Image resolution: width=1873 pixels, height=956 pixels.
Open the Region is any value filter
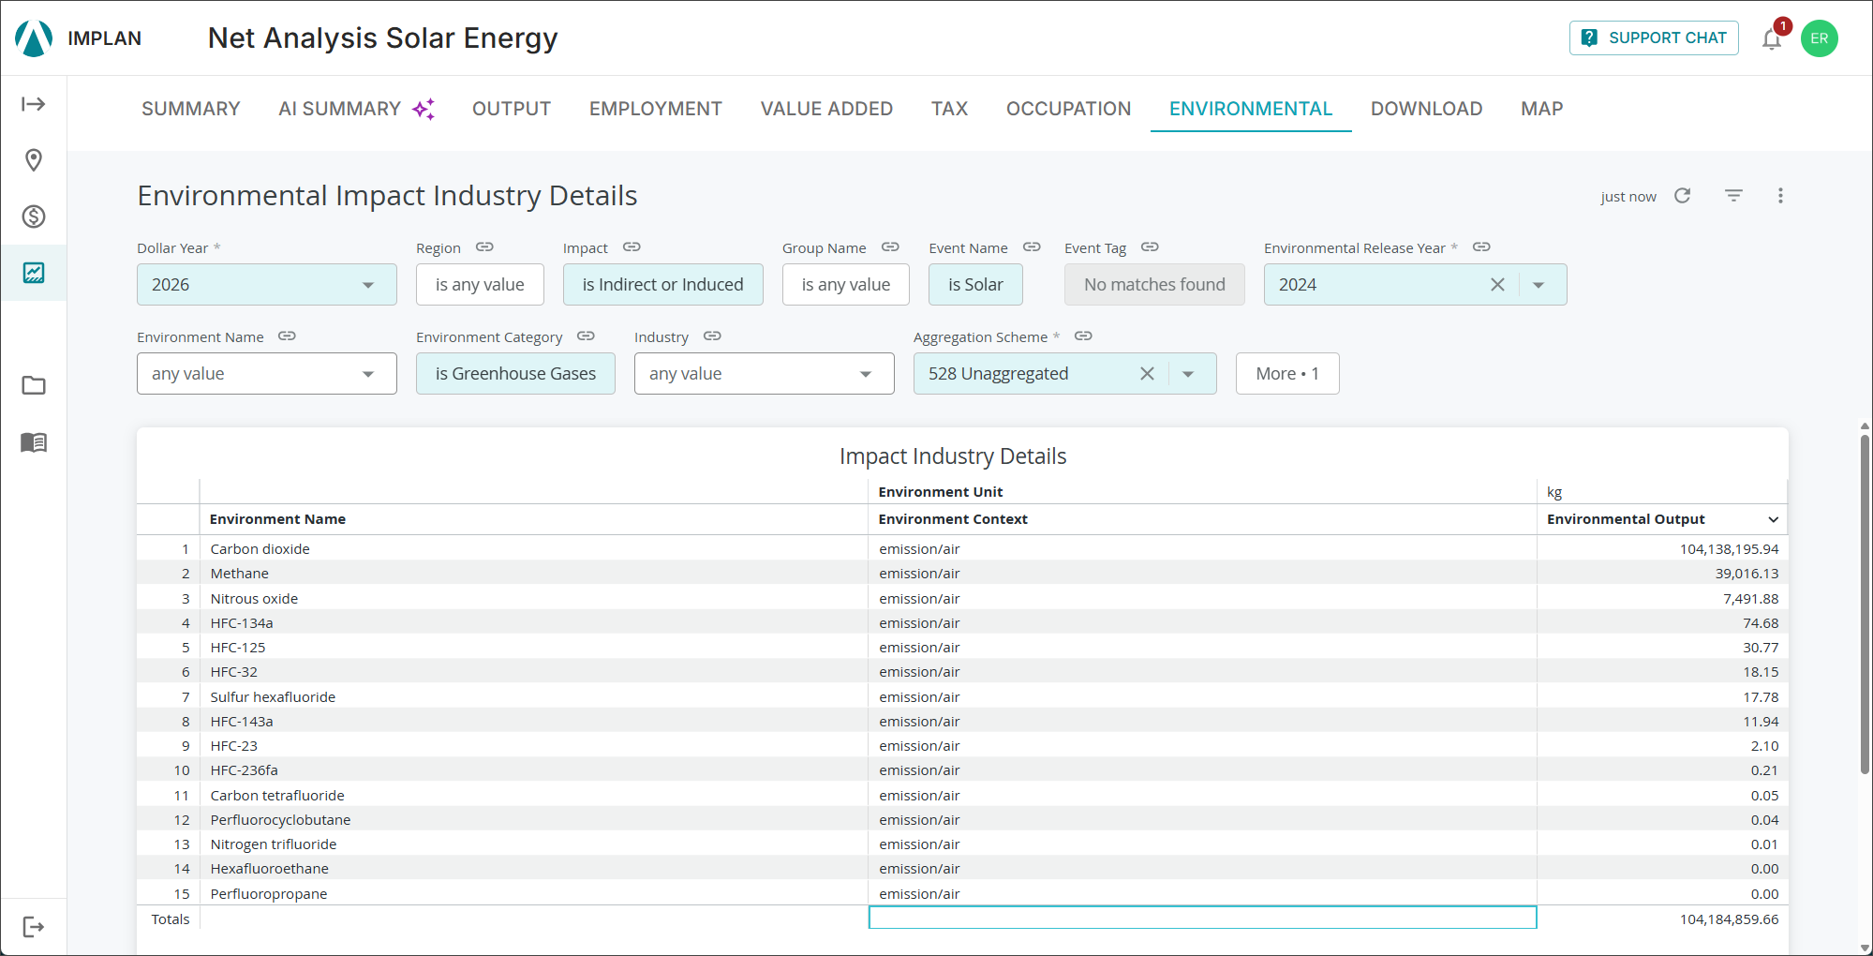(x=480, y=285)
